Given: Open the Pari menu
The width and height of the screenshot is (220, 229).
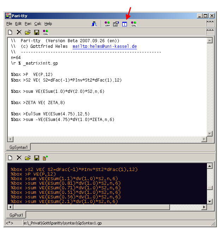Looking at the screenshot, I should point(28,24).
